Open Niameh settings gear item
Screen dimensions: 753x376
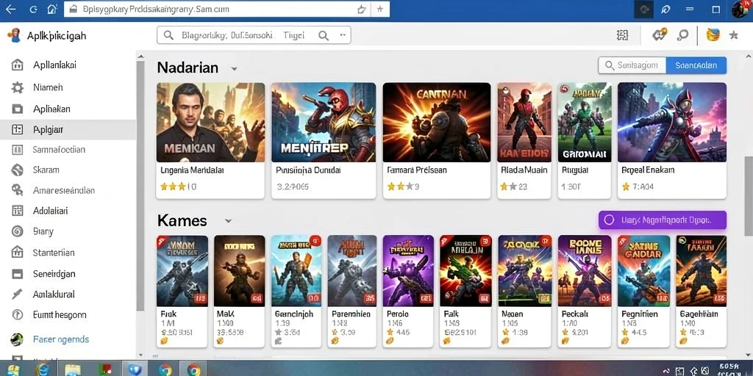tap(68, 87)
